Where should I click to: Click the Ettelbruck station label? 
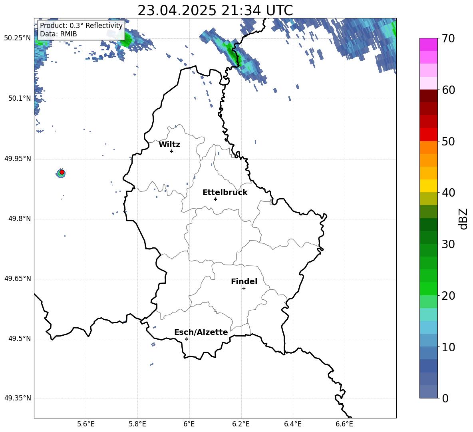[x=225, y=193]
